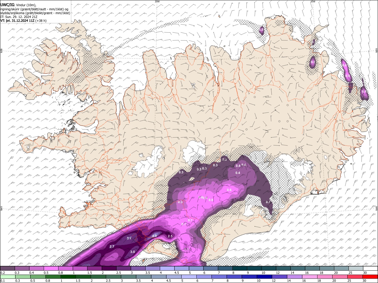Select rain legend swatch between 2.5 and 3
Viewport: 378px width, 283px height.
coord(113,277)
